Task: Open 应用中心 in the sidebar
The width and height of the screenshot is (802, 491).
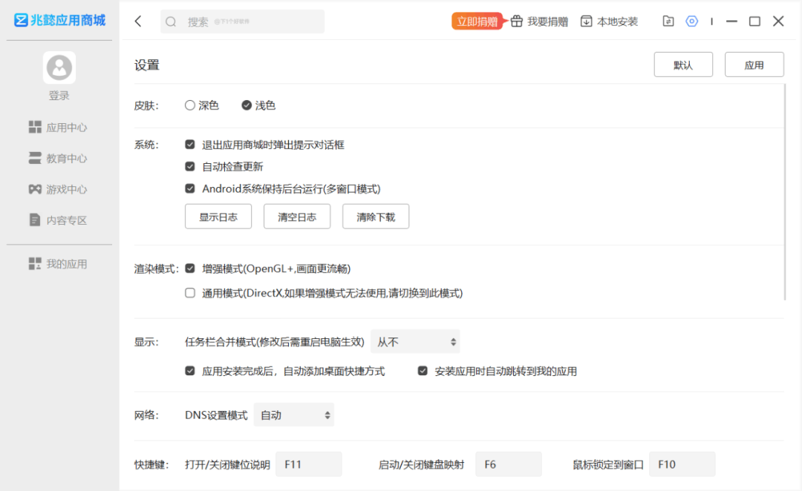Action: 58,128
